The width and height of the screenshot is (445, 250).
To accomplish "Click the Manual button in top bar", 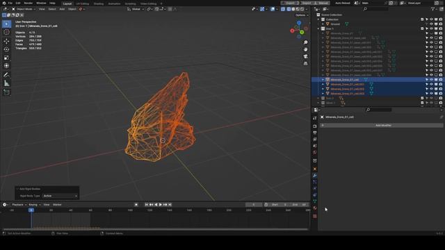I will (322, 3).
